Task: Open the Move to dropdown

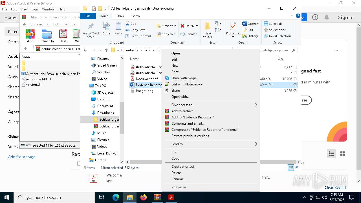Action: click(x=166, y=26)
